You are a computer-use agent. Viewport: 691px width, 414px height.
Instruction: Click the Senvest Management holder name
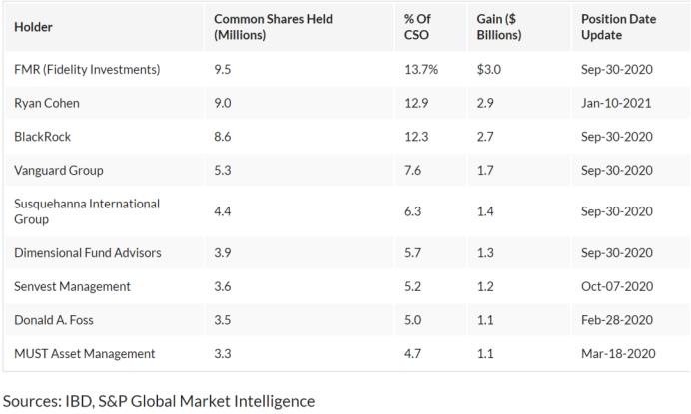pos(73,286)
